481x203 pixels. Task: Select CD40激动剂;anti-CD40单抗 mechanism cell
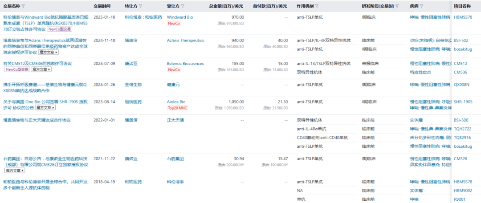(322, 138)
